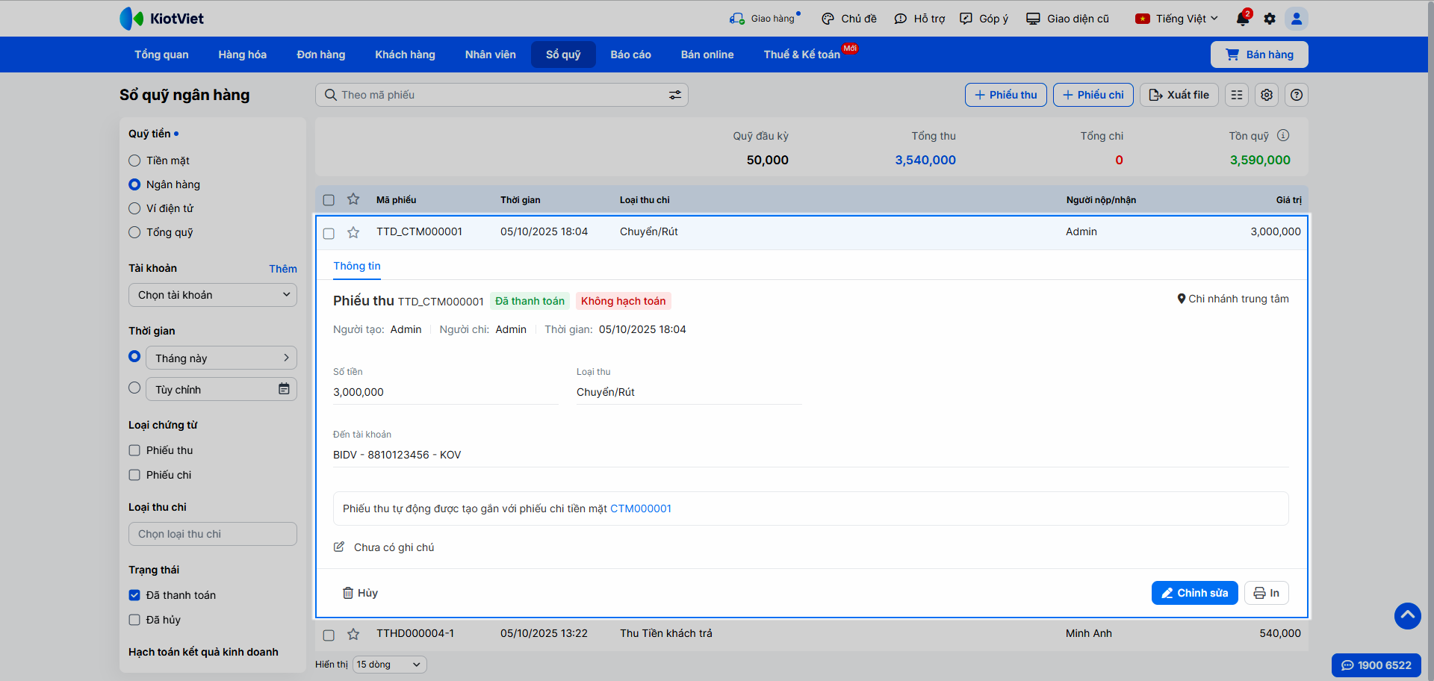Create new Phiếu chi
This screenshot has width=1434, height=681.
click(x=1093, y=95)
